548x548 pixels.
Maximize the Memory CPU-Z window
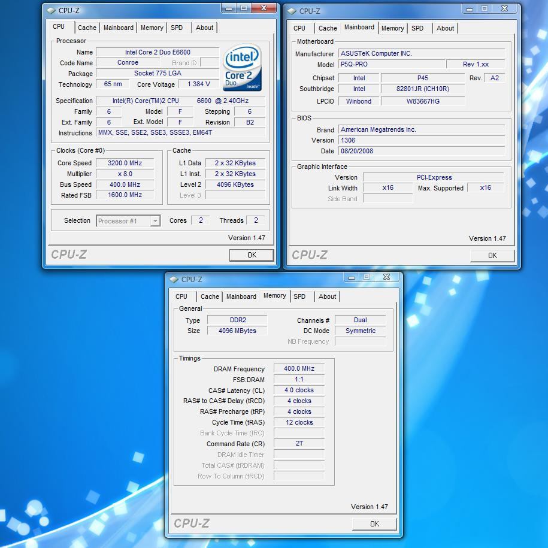click(367, 277)
